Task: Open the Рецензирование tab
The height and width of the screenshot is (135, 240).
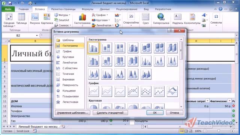Action: pos(127,9)
